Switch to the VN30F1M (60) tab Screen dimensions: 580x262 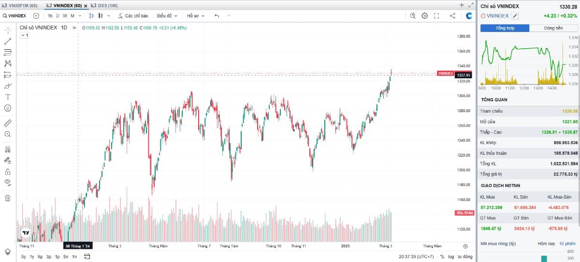coord(20,5)
